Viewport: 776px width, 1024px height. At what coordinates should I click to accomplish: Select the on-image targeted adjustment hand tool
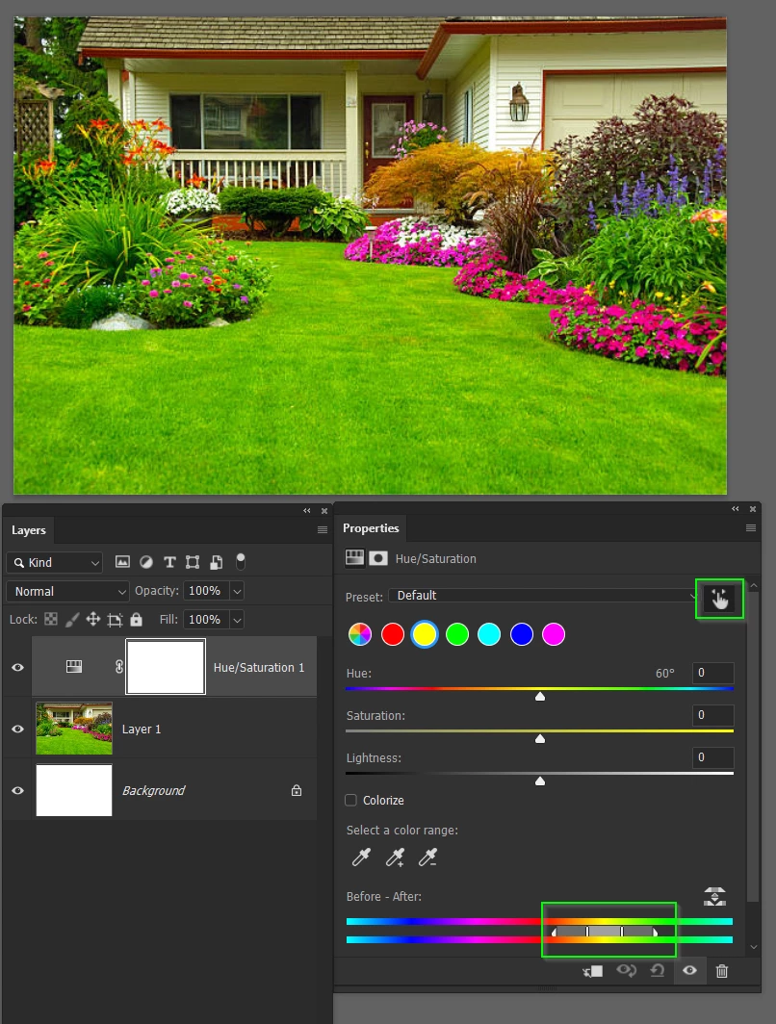[x=719, y=599]
